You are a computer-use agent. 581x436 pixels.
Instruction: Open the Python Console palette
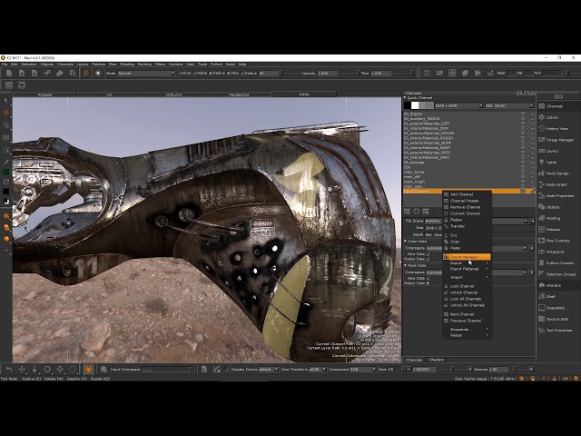(558, 263)
